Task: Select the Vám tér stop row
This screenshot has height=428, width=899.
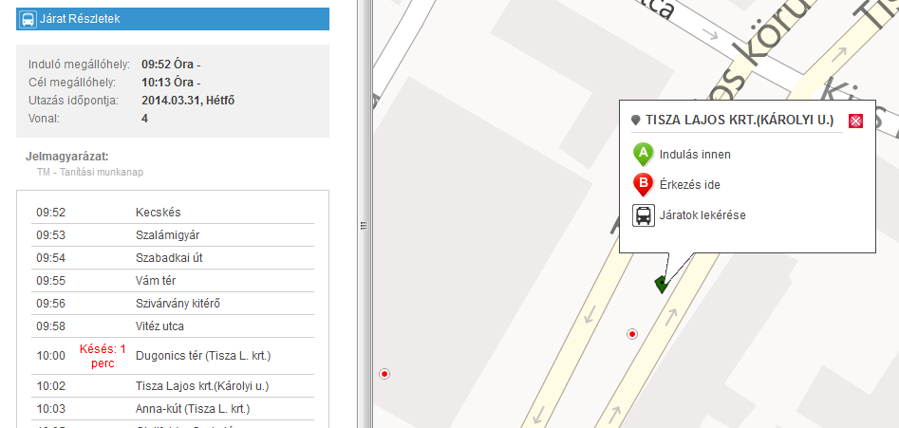Action: (x=173, y=281)
